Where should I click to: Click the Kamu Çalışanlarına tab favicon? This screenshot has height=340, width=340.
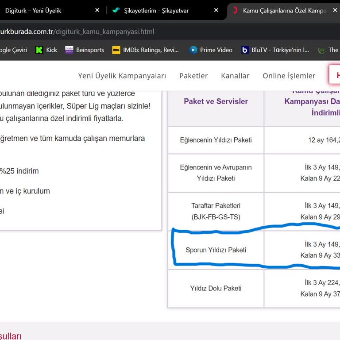(x=235, y=10)
